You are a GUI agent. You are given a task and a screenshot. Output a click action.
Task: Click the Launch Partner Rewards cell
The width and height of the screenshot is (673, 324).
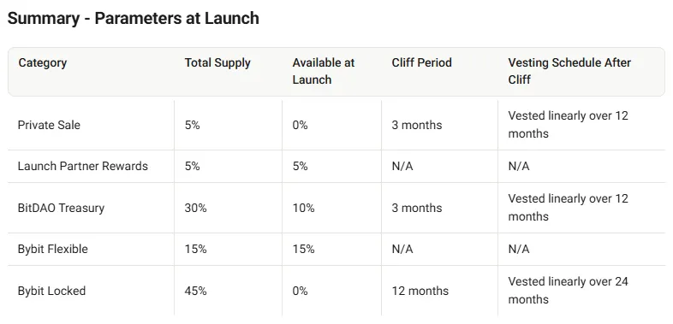83,167
